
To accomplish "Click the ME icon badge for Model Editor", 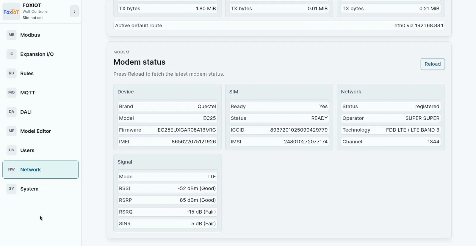I will pos(11,131).
